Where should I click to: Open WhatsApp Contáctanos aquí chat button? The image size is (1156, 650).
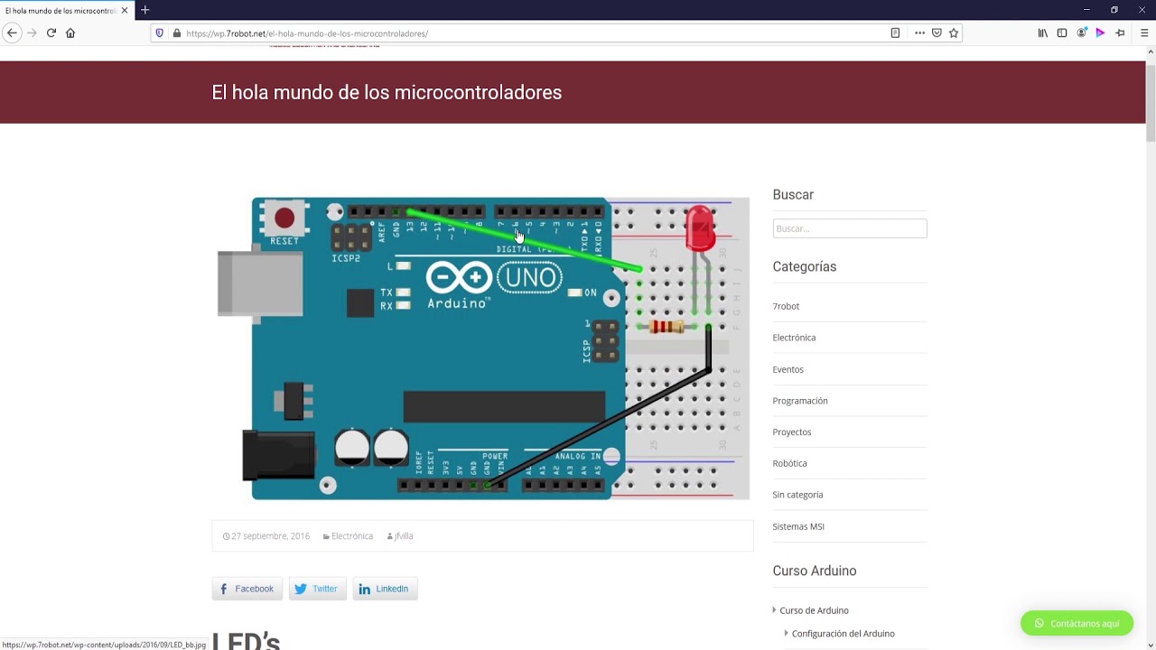[x=1077, y=623]
